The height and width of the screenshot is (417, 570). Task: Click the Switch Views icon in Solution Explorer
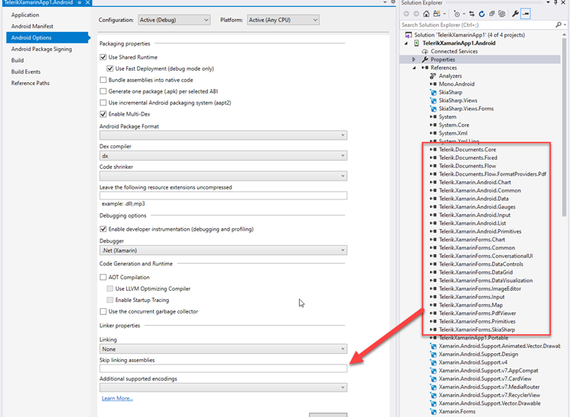pos(437,14)
